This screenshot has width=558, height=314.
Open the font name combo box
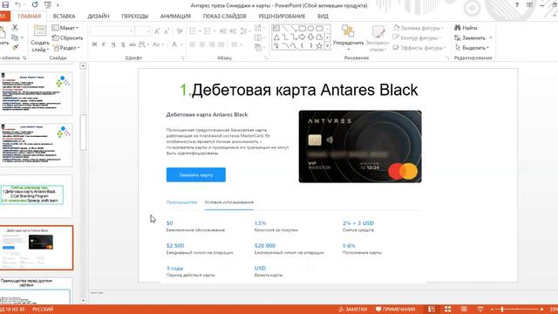click(x=112, y=31)
